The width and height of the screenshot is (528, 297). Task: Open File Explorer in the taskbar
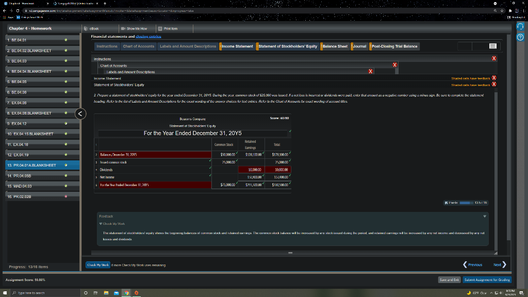pos(106,293)
